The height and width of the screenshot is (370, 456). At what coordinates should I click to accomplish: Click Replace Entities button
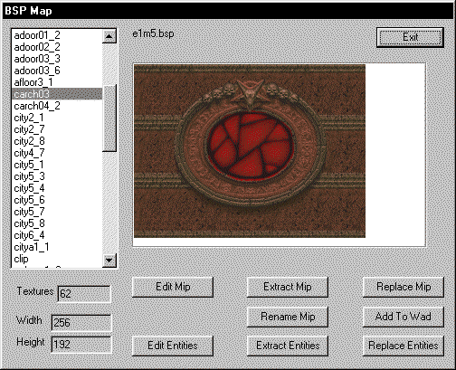[404, 346]
